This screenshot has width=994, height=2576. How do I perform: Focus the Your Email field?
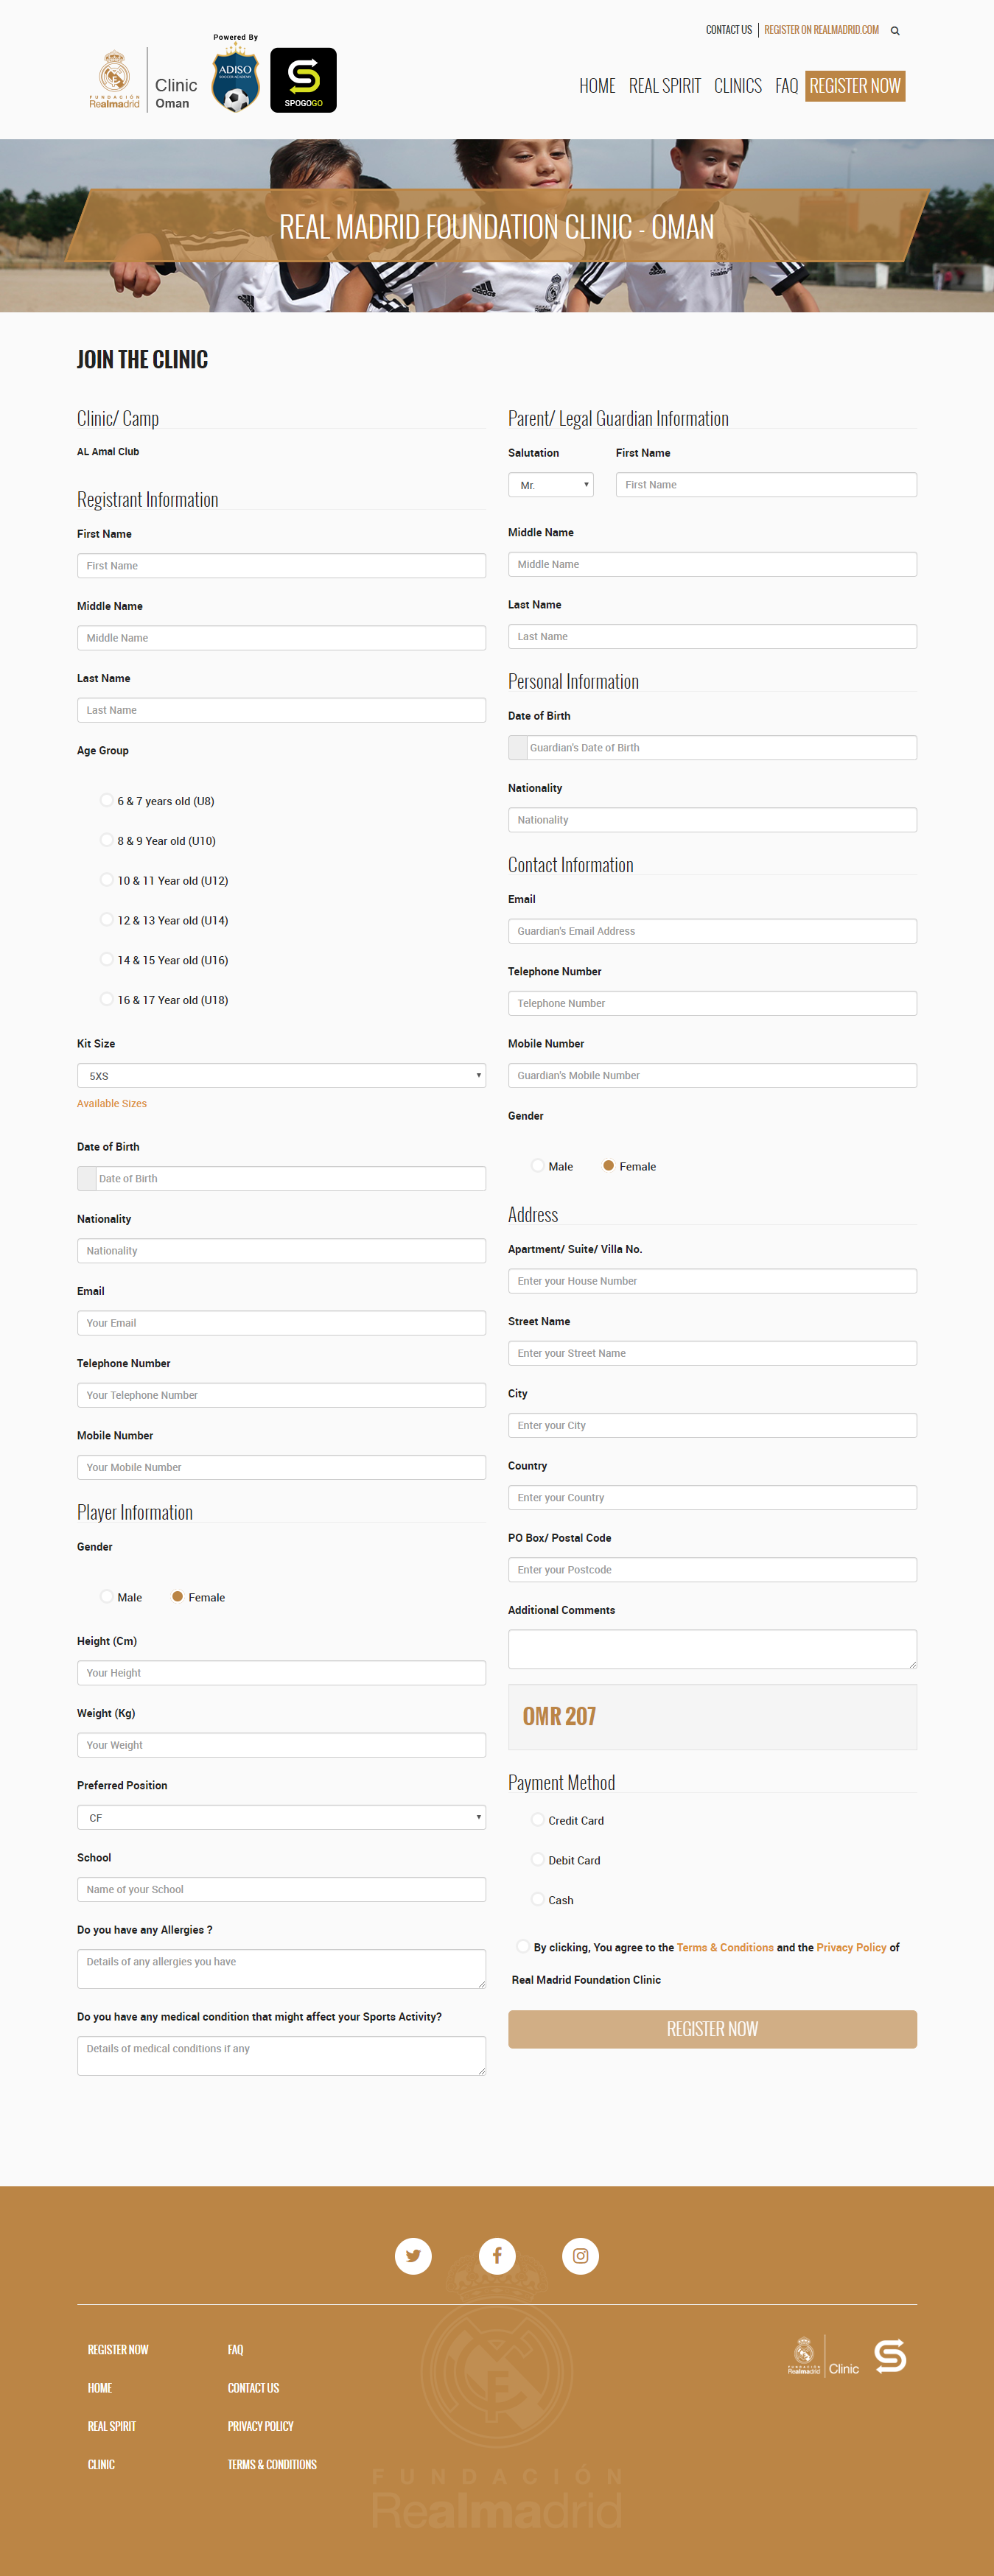(281, 1323)
